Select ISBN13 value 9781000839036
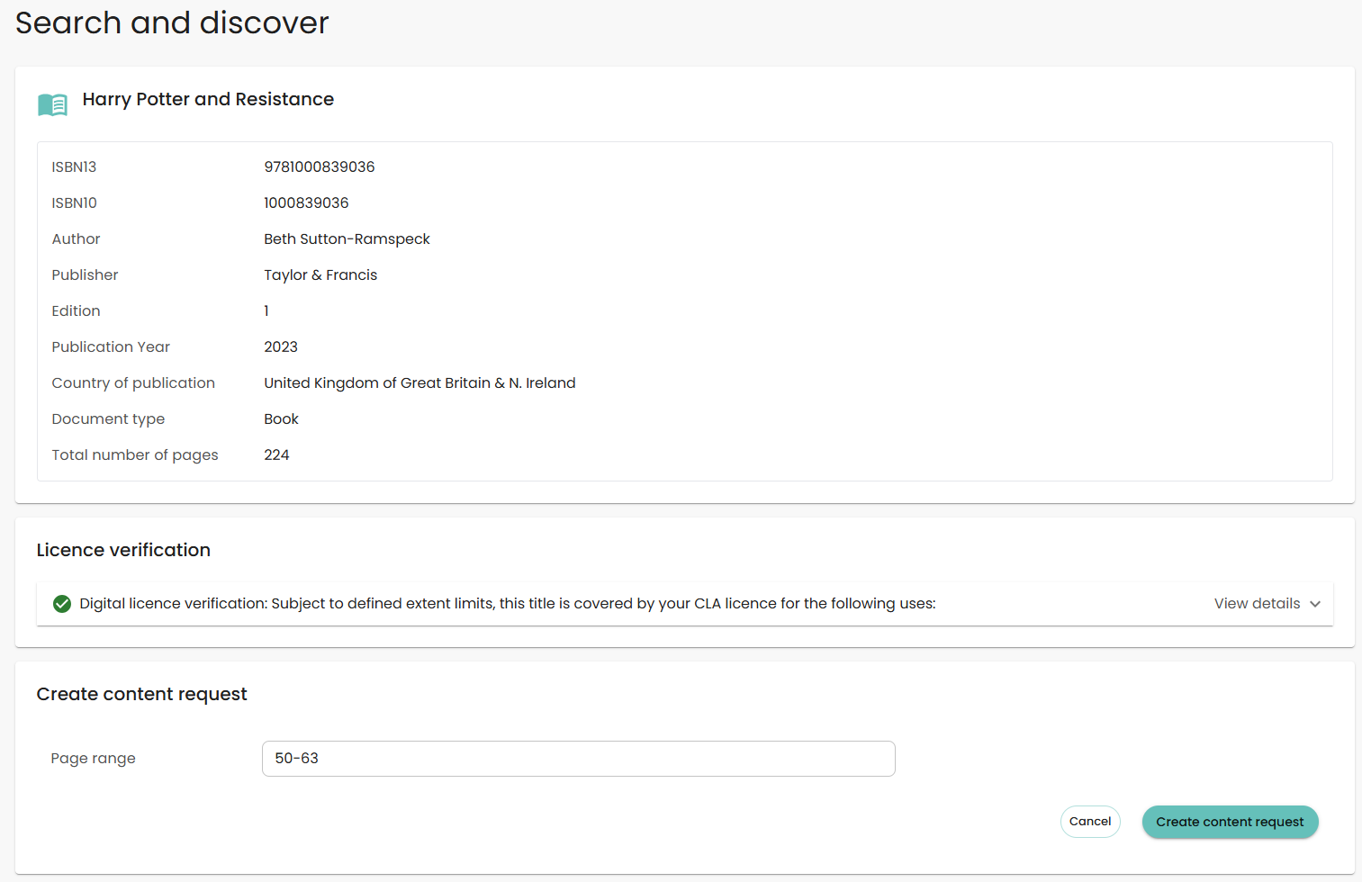This screenshot has width=1362, height=882. 320,166
